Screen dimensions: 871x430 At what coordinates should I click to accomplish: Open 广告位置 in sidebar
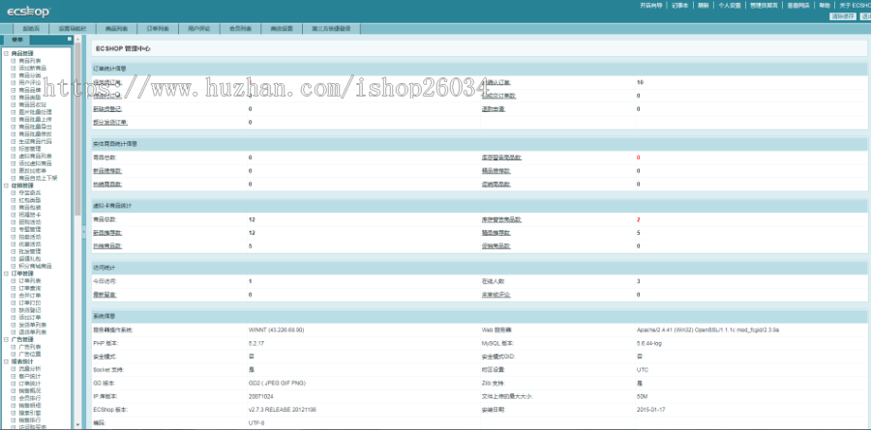pyautogui.click(x=29, y=354)
